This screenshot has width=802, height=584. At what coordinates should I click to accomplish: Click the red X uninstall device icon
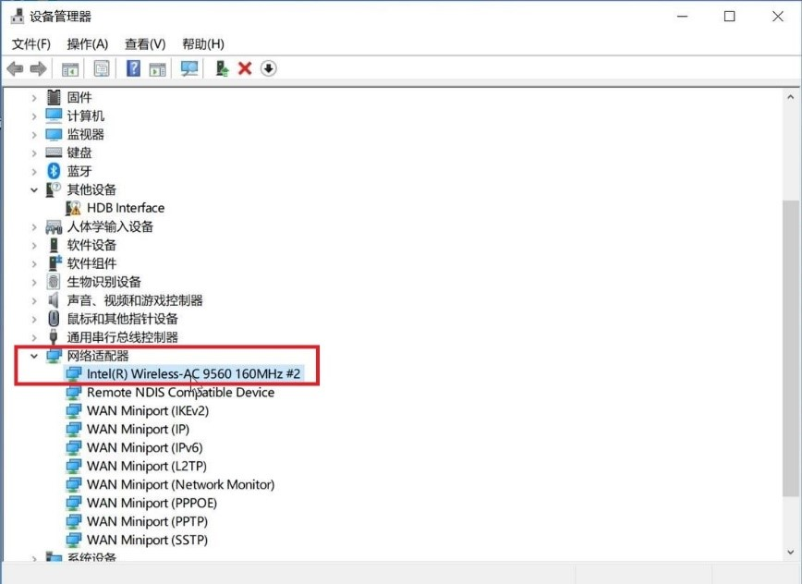click(x=245, y=68)
